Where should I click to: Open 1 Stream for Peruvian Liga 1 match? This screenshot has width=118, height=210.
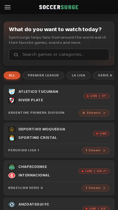(x=96, y=150)
